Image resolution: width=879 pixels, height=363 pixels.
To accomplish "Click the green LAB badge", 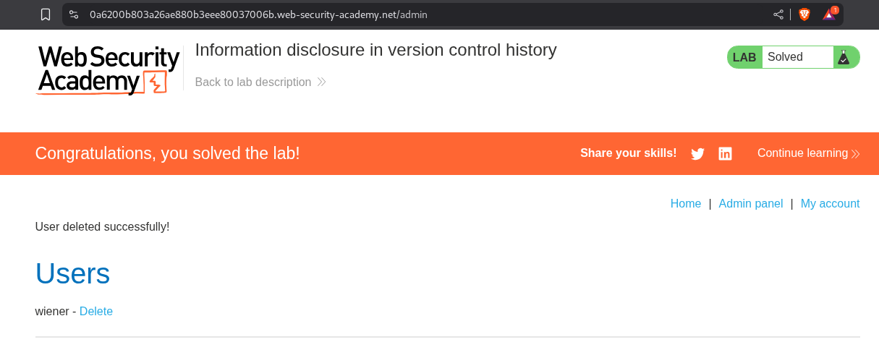I will point(744,57).
